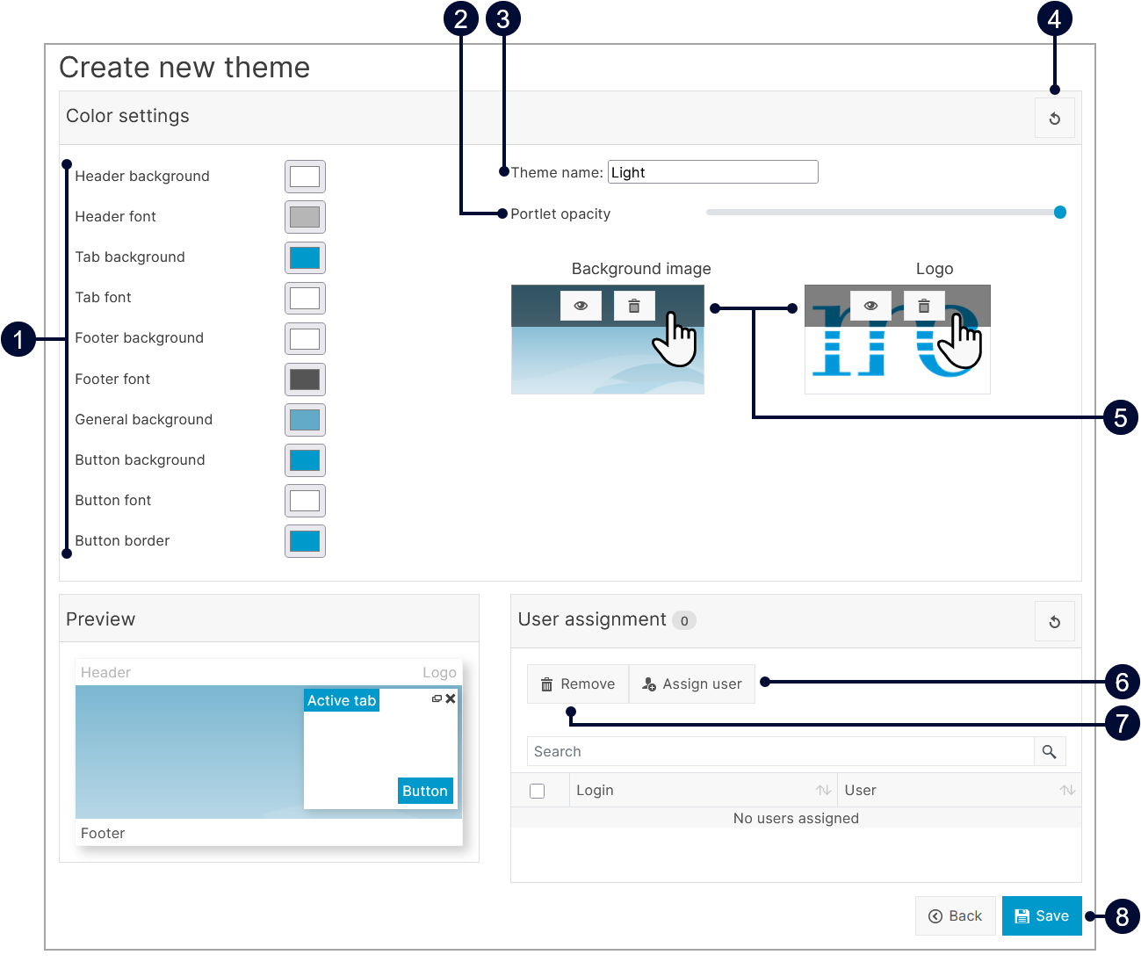
Task: Reset the User assignment panel
Action: coord(1054,622)
